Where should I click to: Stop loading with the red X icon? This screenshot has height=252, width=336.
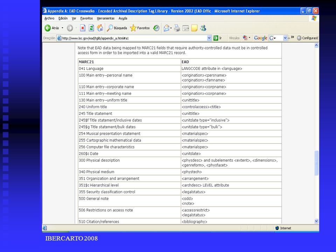pos(83,28)
